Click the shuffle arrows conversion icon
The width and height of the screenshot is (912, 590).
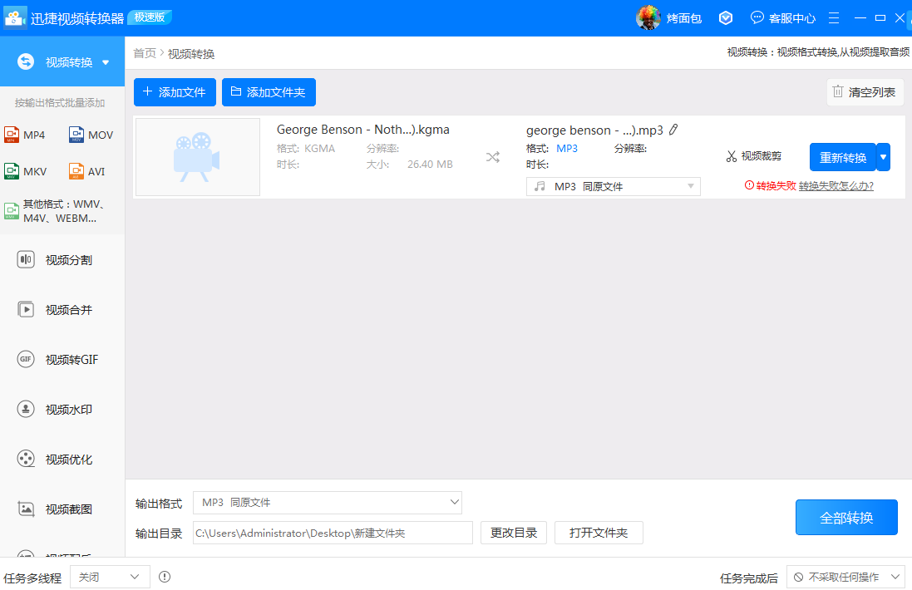[493, 157]
